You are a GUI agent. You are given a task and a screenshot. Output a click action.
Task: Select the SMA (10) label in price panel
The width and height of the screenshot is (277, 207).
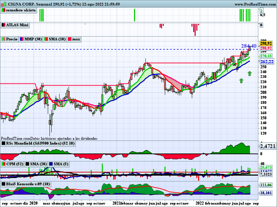pos(57,39)
